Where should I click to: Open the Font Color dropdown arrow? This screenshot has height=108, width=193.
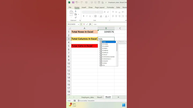point(109,16)
